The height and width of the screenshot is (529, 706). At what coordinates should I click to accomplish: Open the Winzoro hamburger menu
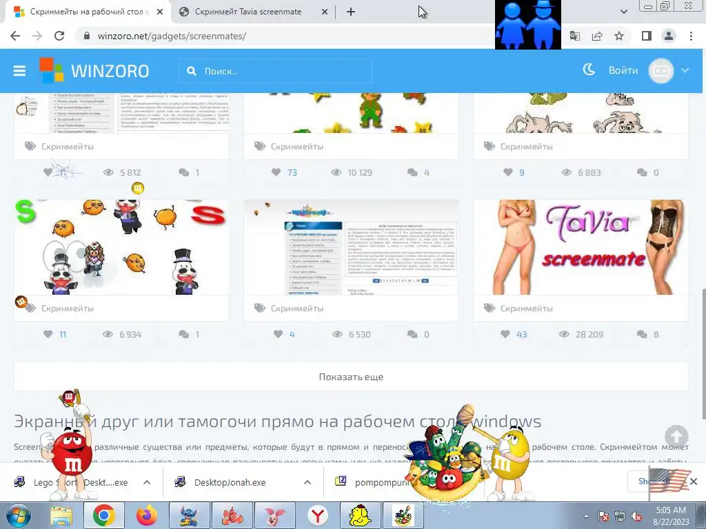[19, 71]
